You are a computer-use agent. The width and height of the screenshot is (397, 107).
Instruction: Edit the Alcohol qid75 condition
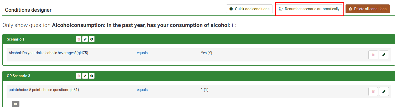coord(384,55)
